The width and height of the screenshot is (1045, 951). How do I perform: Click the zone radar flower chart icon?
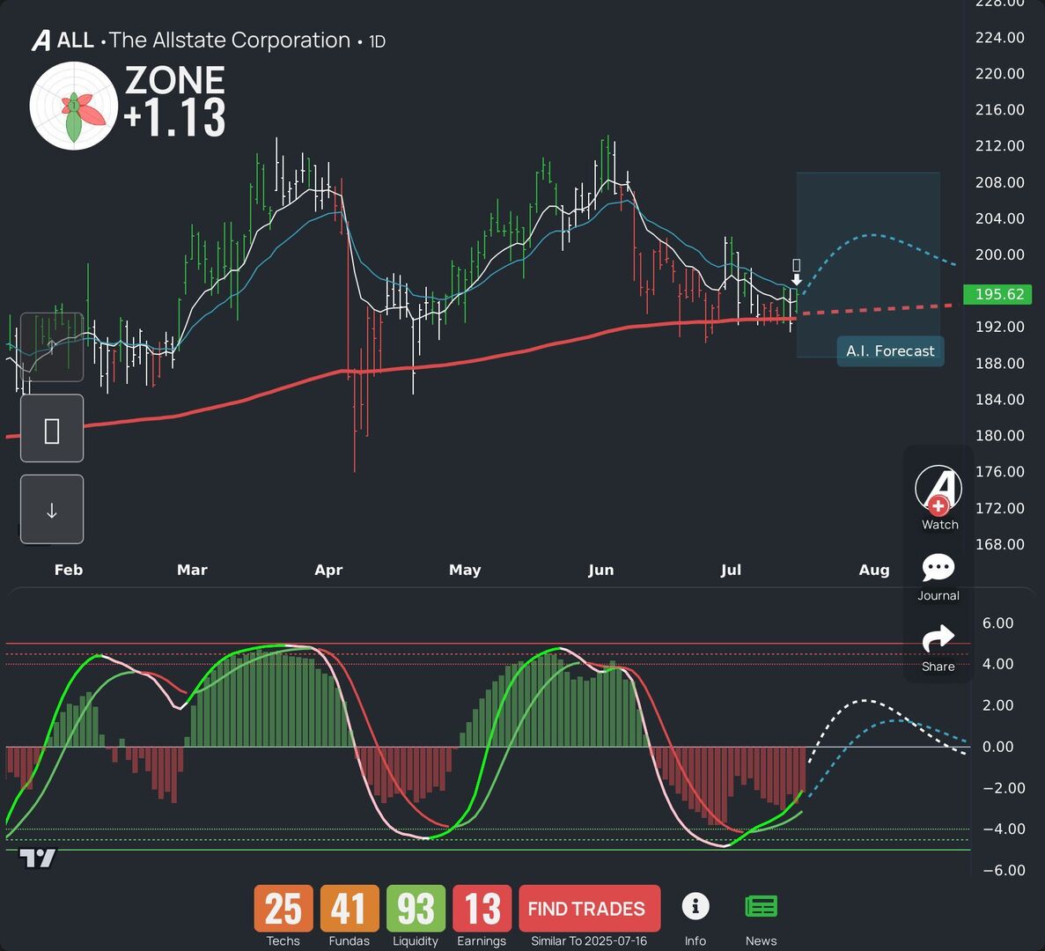pos(74,106)
